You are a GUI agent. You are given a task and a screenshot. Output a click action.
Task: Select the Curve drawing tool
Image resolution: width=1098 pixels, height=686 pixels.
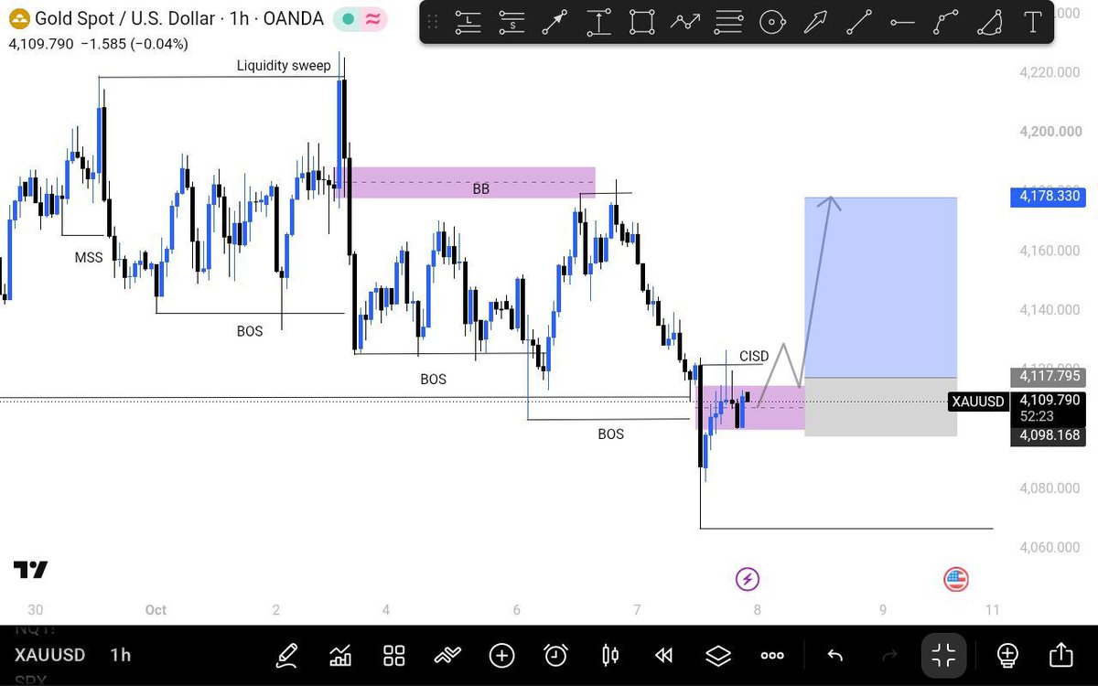(x=946, y=23)
